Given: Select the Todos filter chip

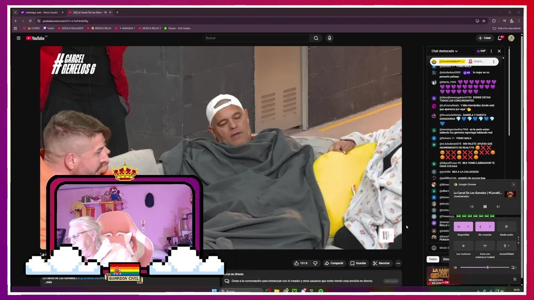Looking at the screenshot, I should tap(433, 259).
